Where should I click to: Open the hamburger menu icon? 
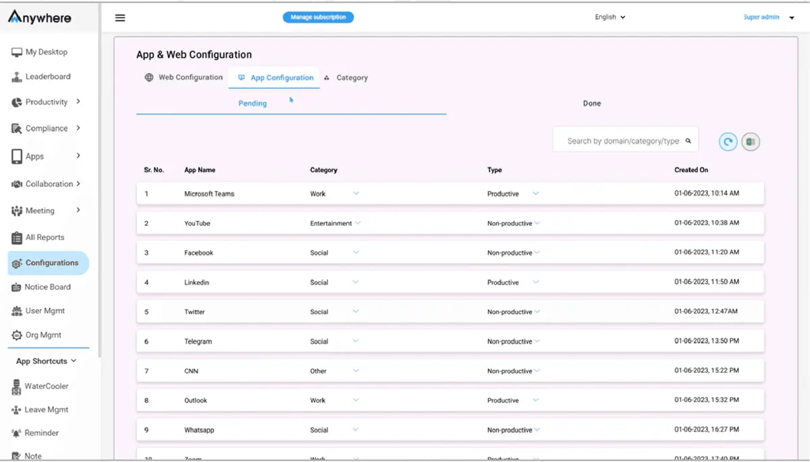click(x=120, y=18)
